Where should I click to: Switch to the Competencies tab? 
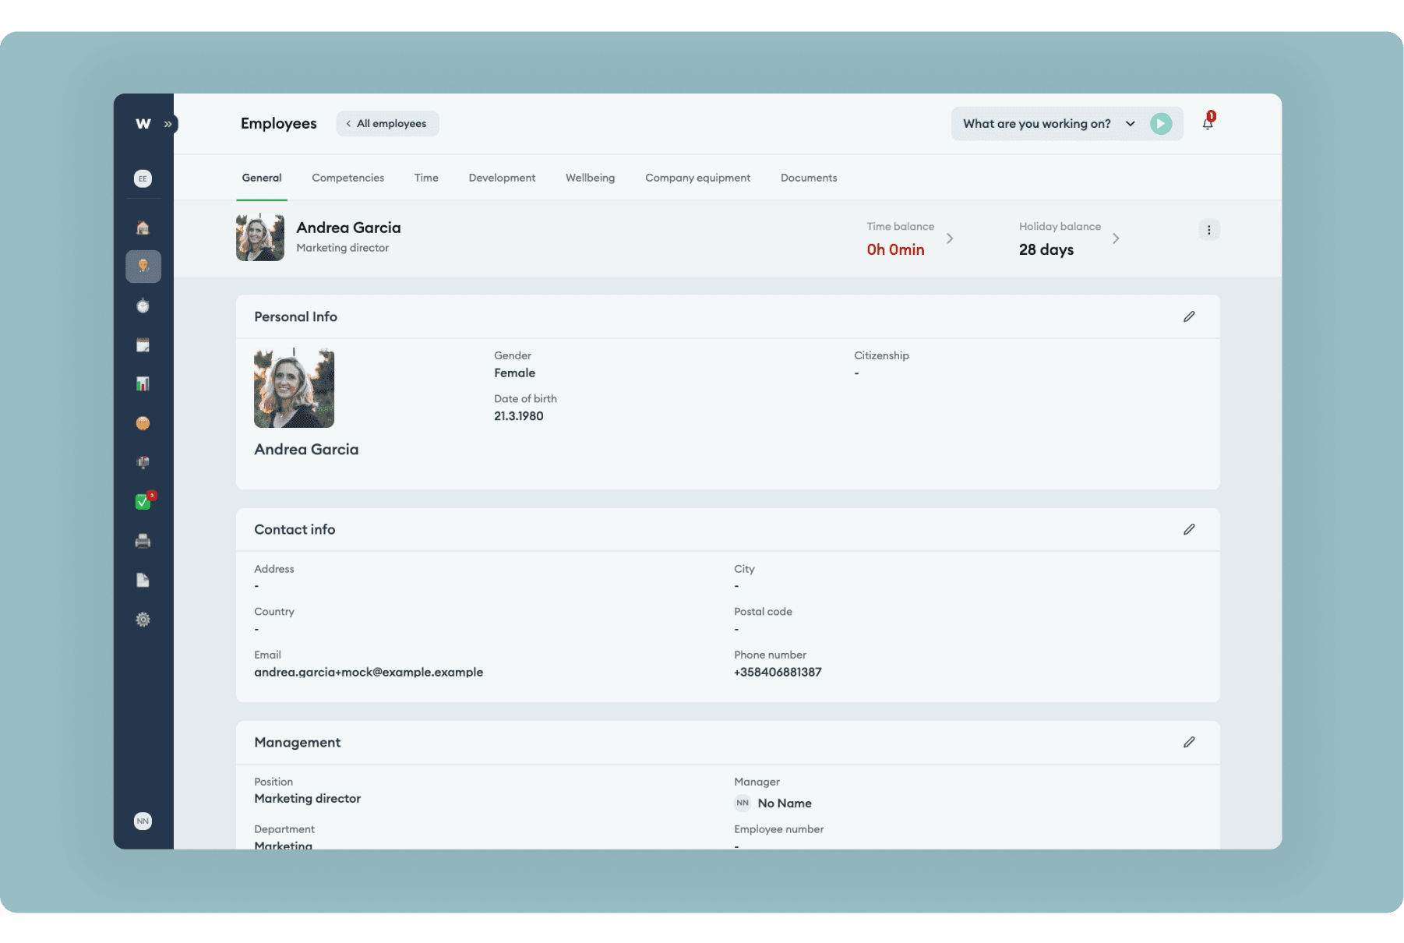point(347,178)
